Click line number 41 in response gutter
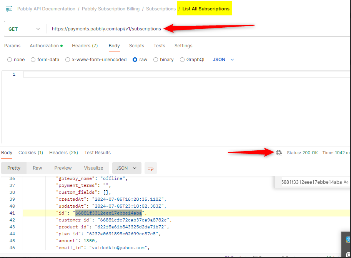The width and height of the screenshot is (351, 258). pos(12,213)
